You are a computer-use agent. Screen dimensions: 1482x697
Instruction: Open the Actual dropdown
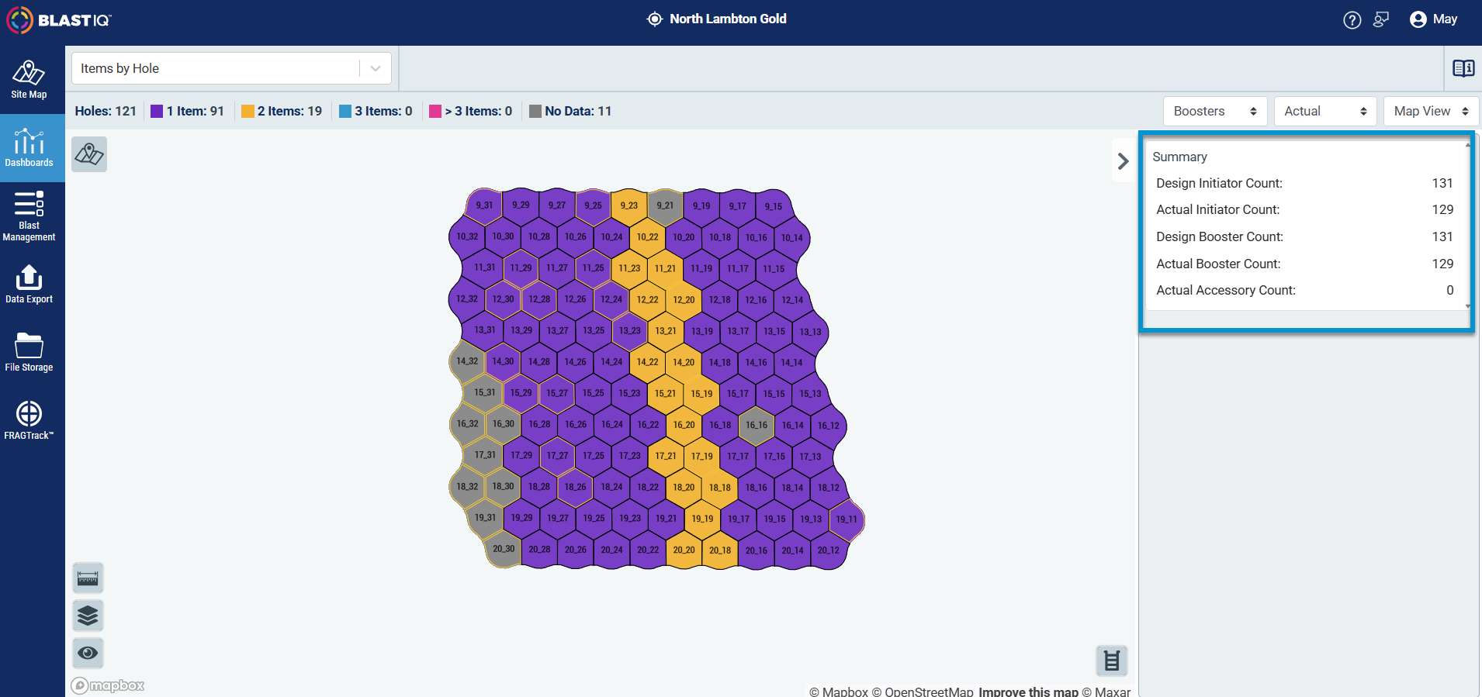(x=1325, y=111)
